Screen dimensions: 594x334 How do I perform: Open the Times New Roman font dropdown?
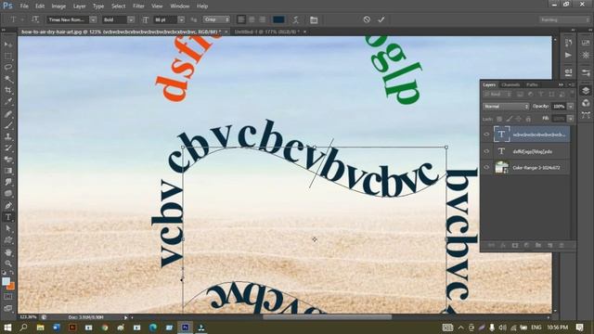[93, 19]
